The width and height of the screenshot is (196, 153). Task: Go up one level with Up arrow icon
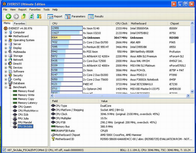click(x=24, y=16)
